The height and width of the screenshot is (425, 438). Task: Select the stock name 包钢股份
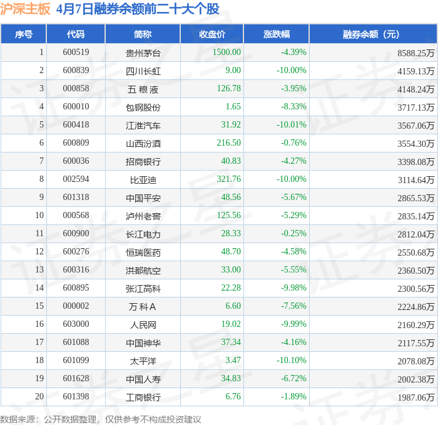click(x=143, y=107)
